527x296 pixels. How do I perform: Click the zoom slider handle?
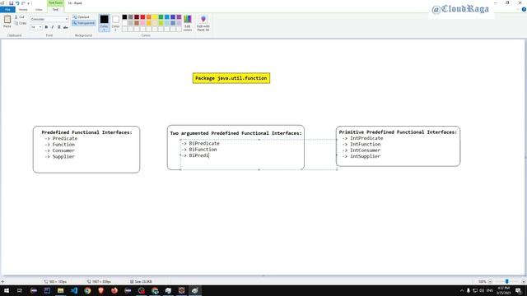point(507,281)
